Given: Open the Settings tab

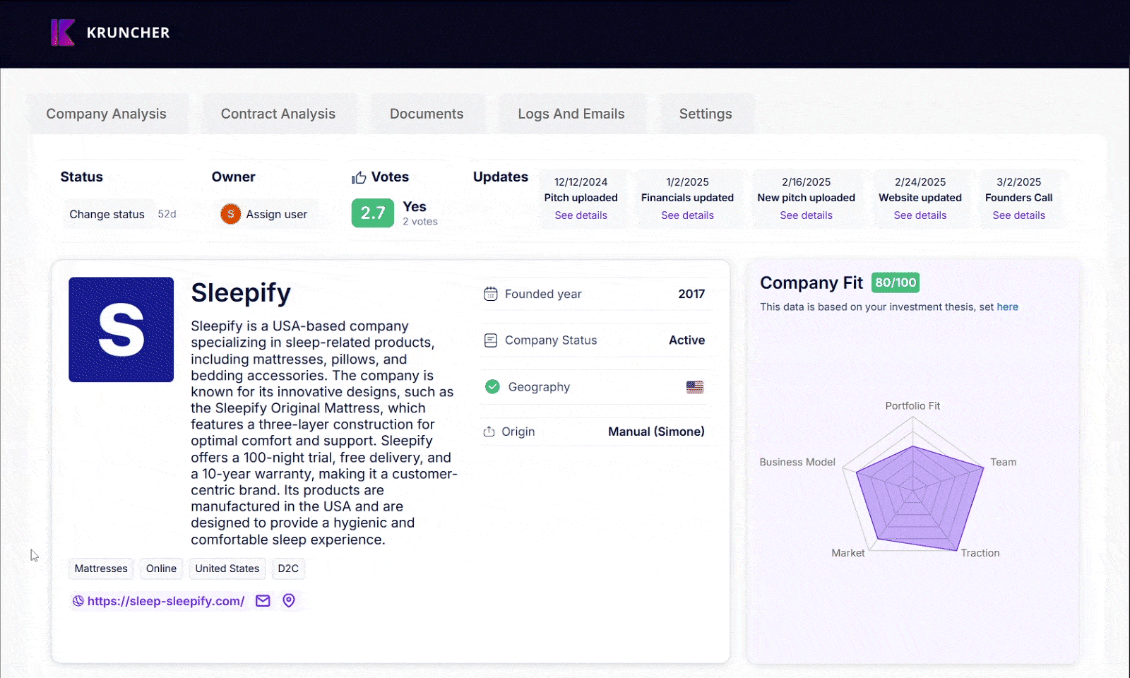Looking at the screenshot, I should point(706,114).
